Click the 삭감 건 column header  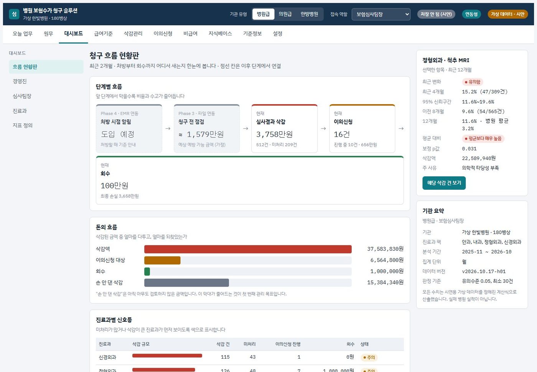pyautogui.click(x=223, y=344)
